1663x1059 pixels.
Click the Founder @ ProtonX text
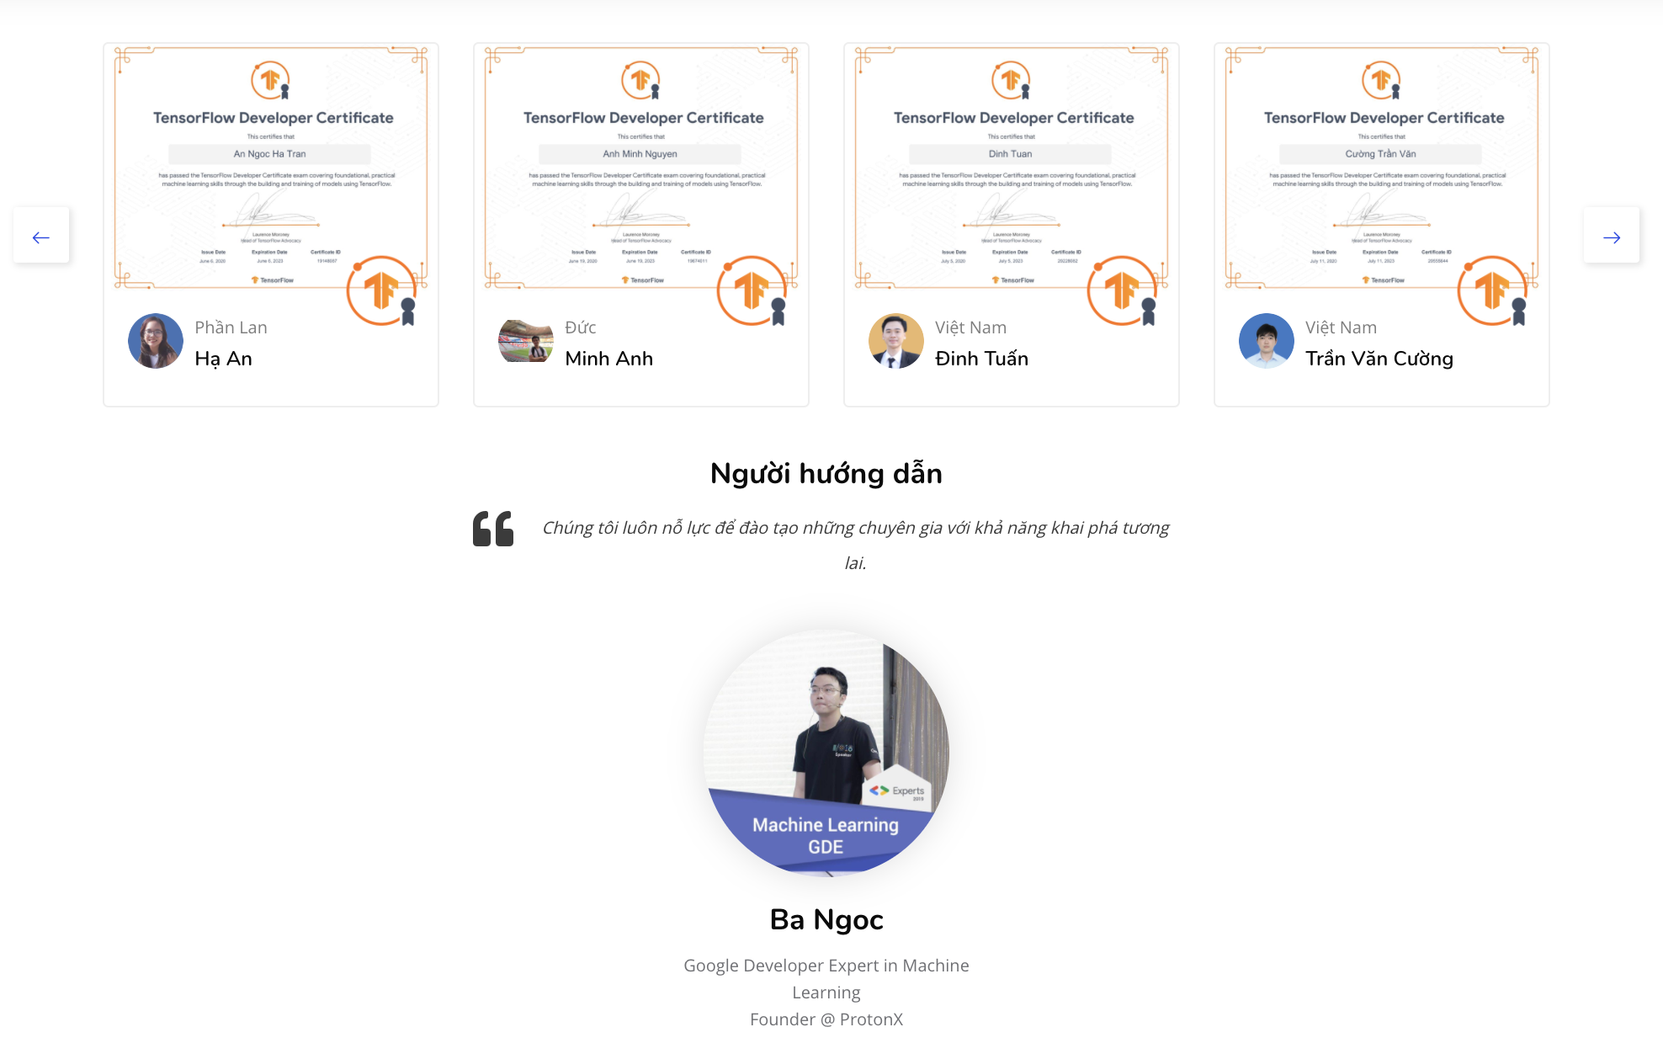click(x=826, y=1019)
